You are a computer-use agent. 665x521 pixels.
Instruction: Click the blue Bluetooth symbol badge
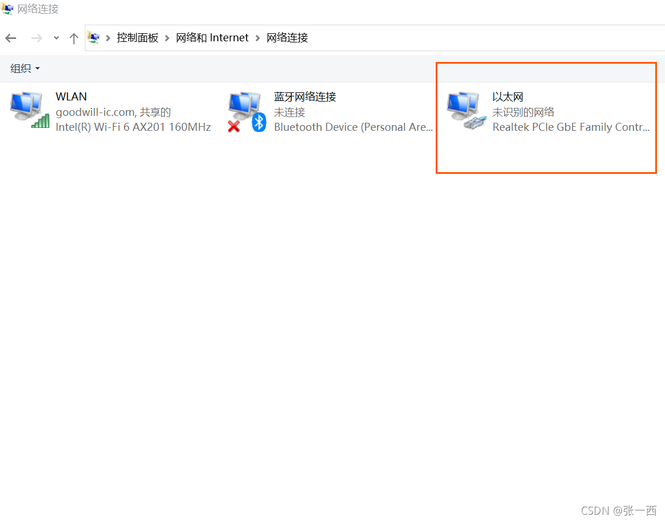pos(259,123)
